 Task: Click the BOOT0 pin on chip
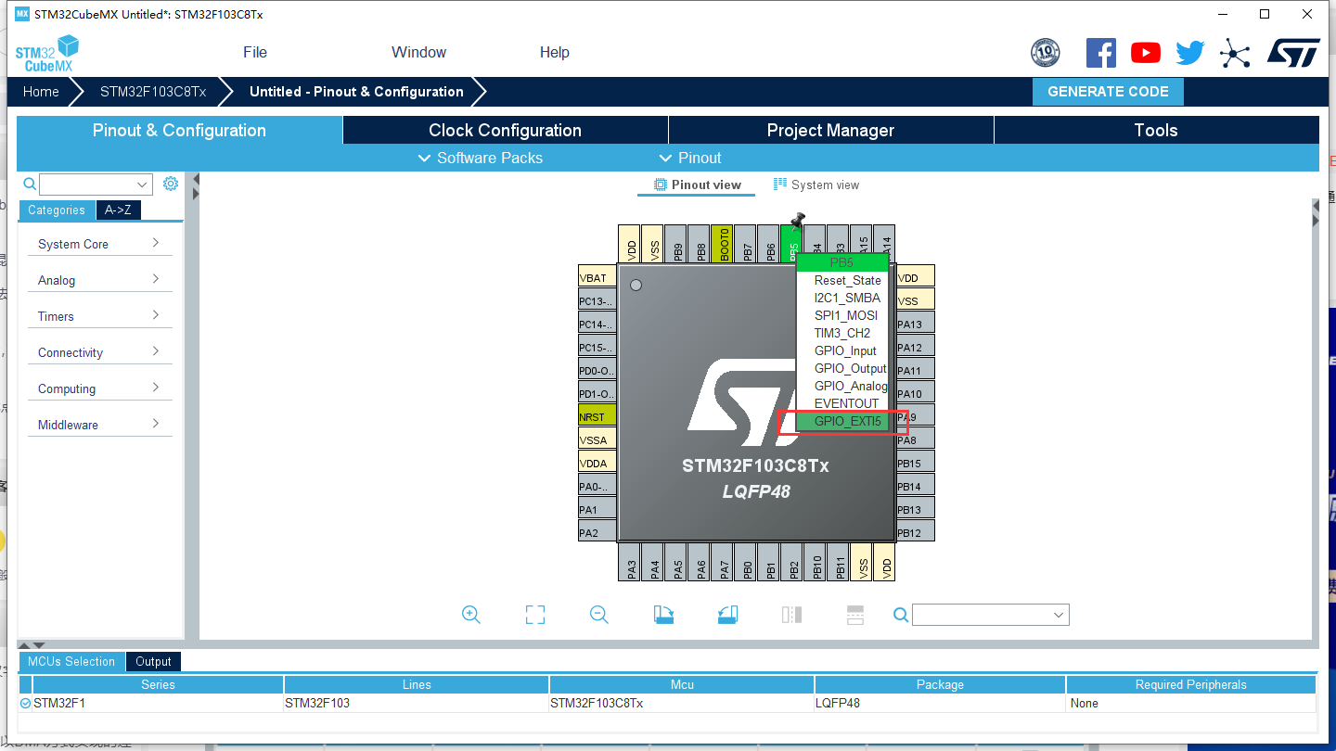tap(723, 244)
